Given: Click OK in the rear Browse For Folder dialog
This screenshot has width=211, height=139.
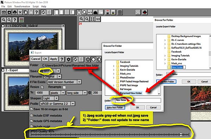Looking at the screenshot, I should tap(189, 82).
